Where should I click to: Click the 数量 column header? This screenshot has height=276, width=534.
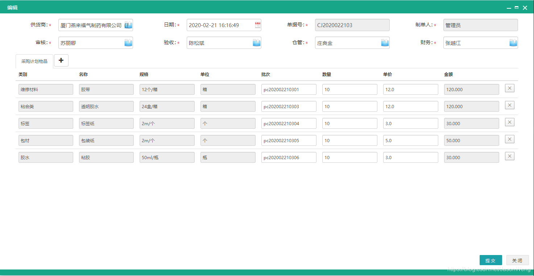327,75
